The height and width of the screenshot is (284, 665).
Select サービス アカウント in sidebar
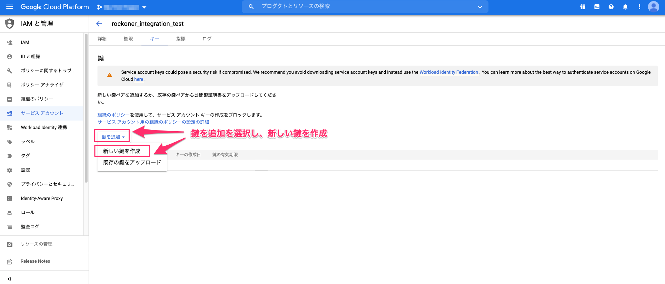tap(42, 113)
